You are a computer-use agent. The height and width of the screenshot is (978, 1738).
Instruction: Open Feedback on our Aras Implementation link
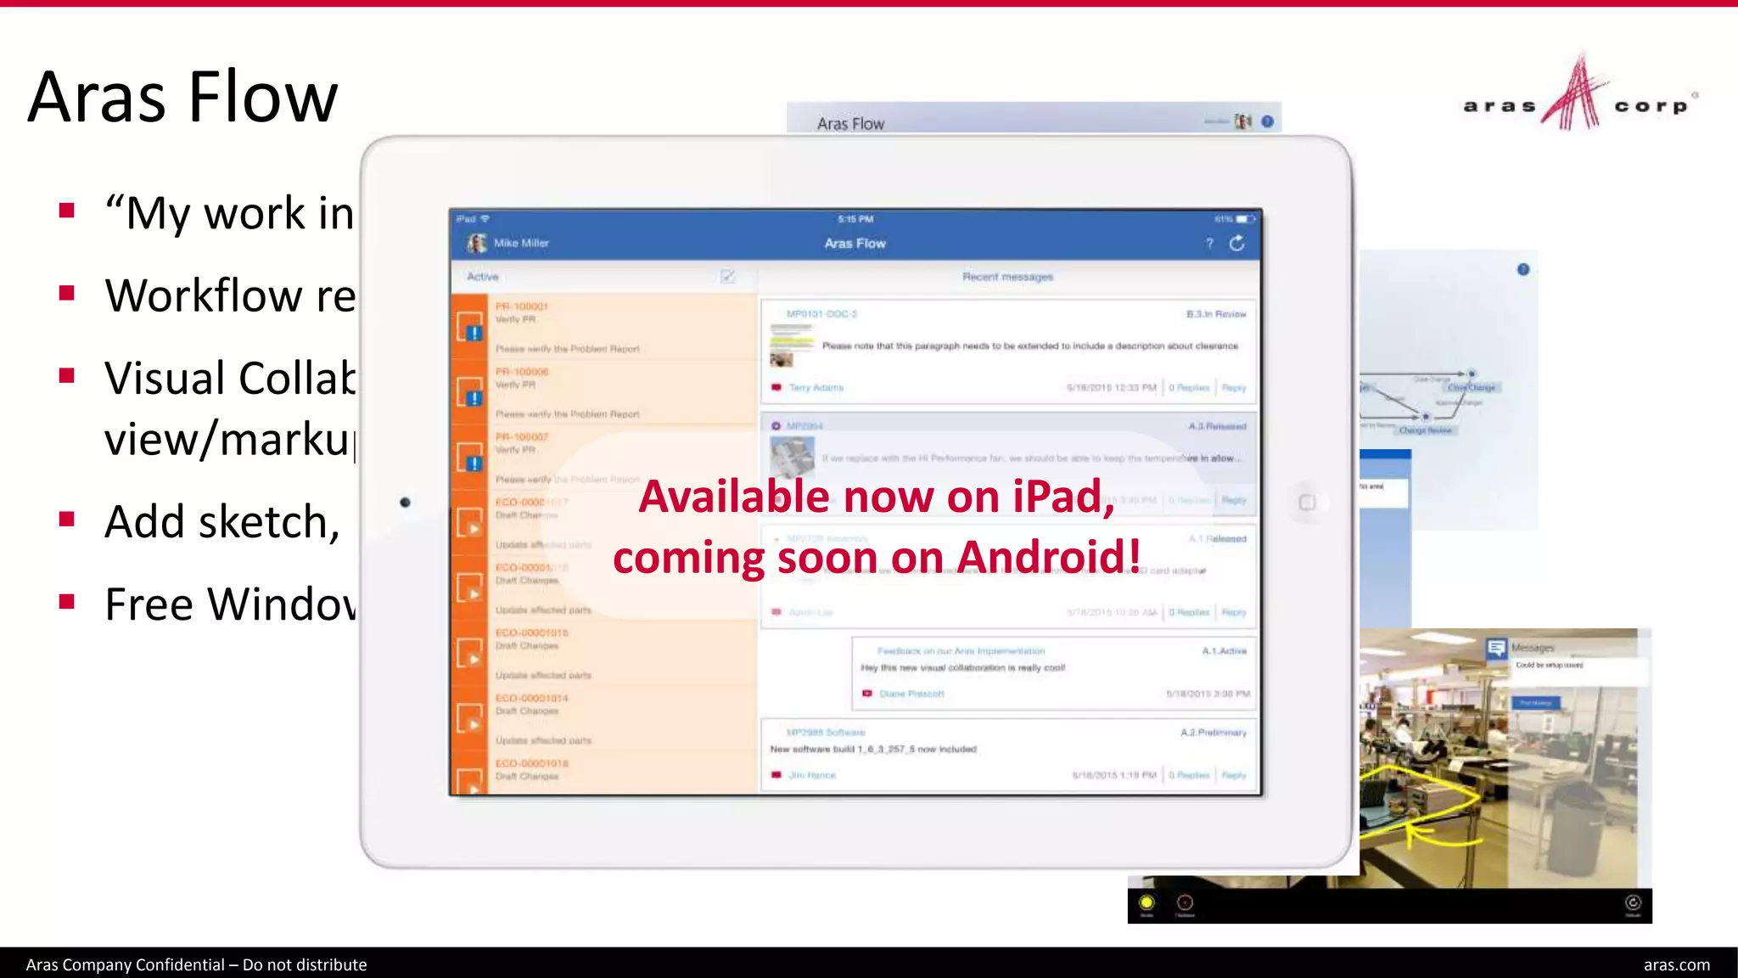[x=961, y=651]
